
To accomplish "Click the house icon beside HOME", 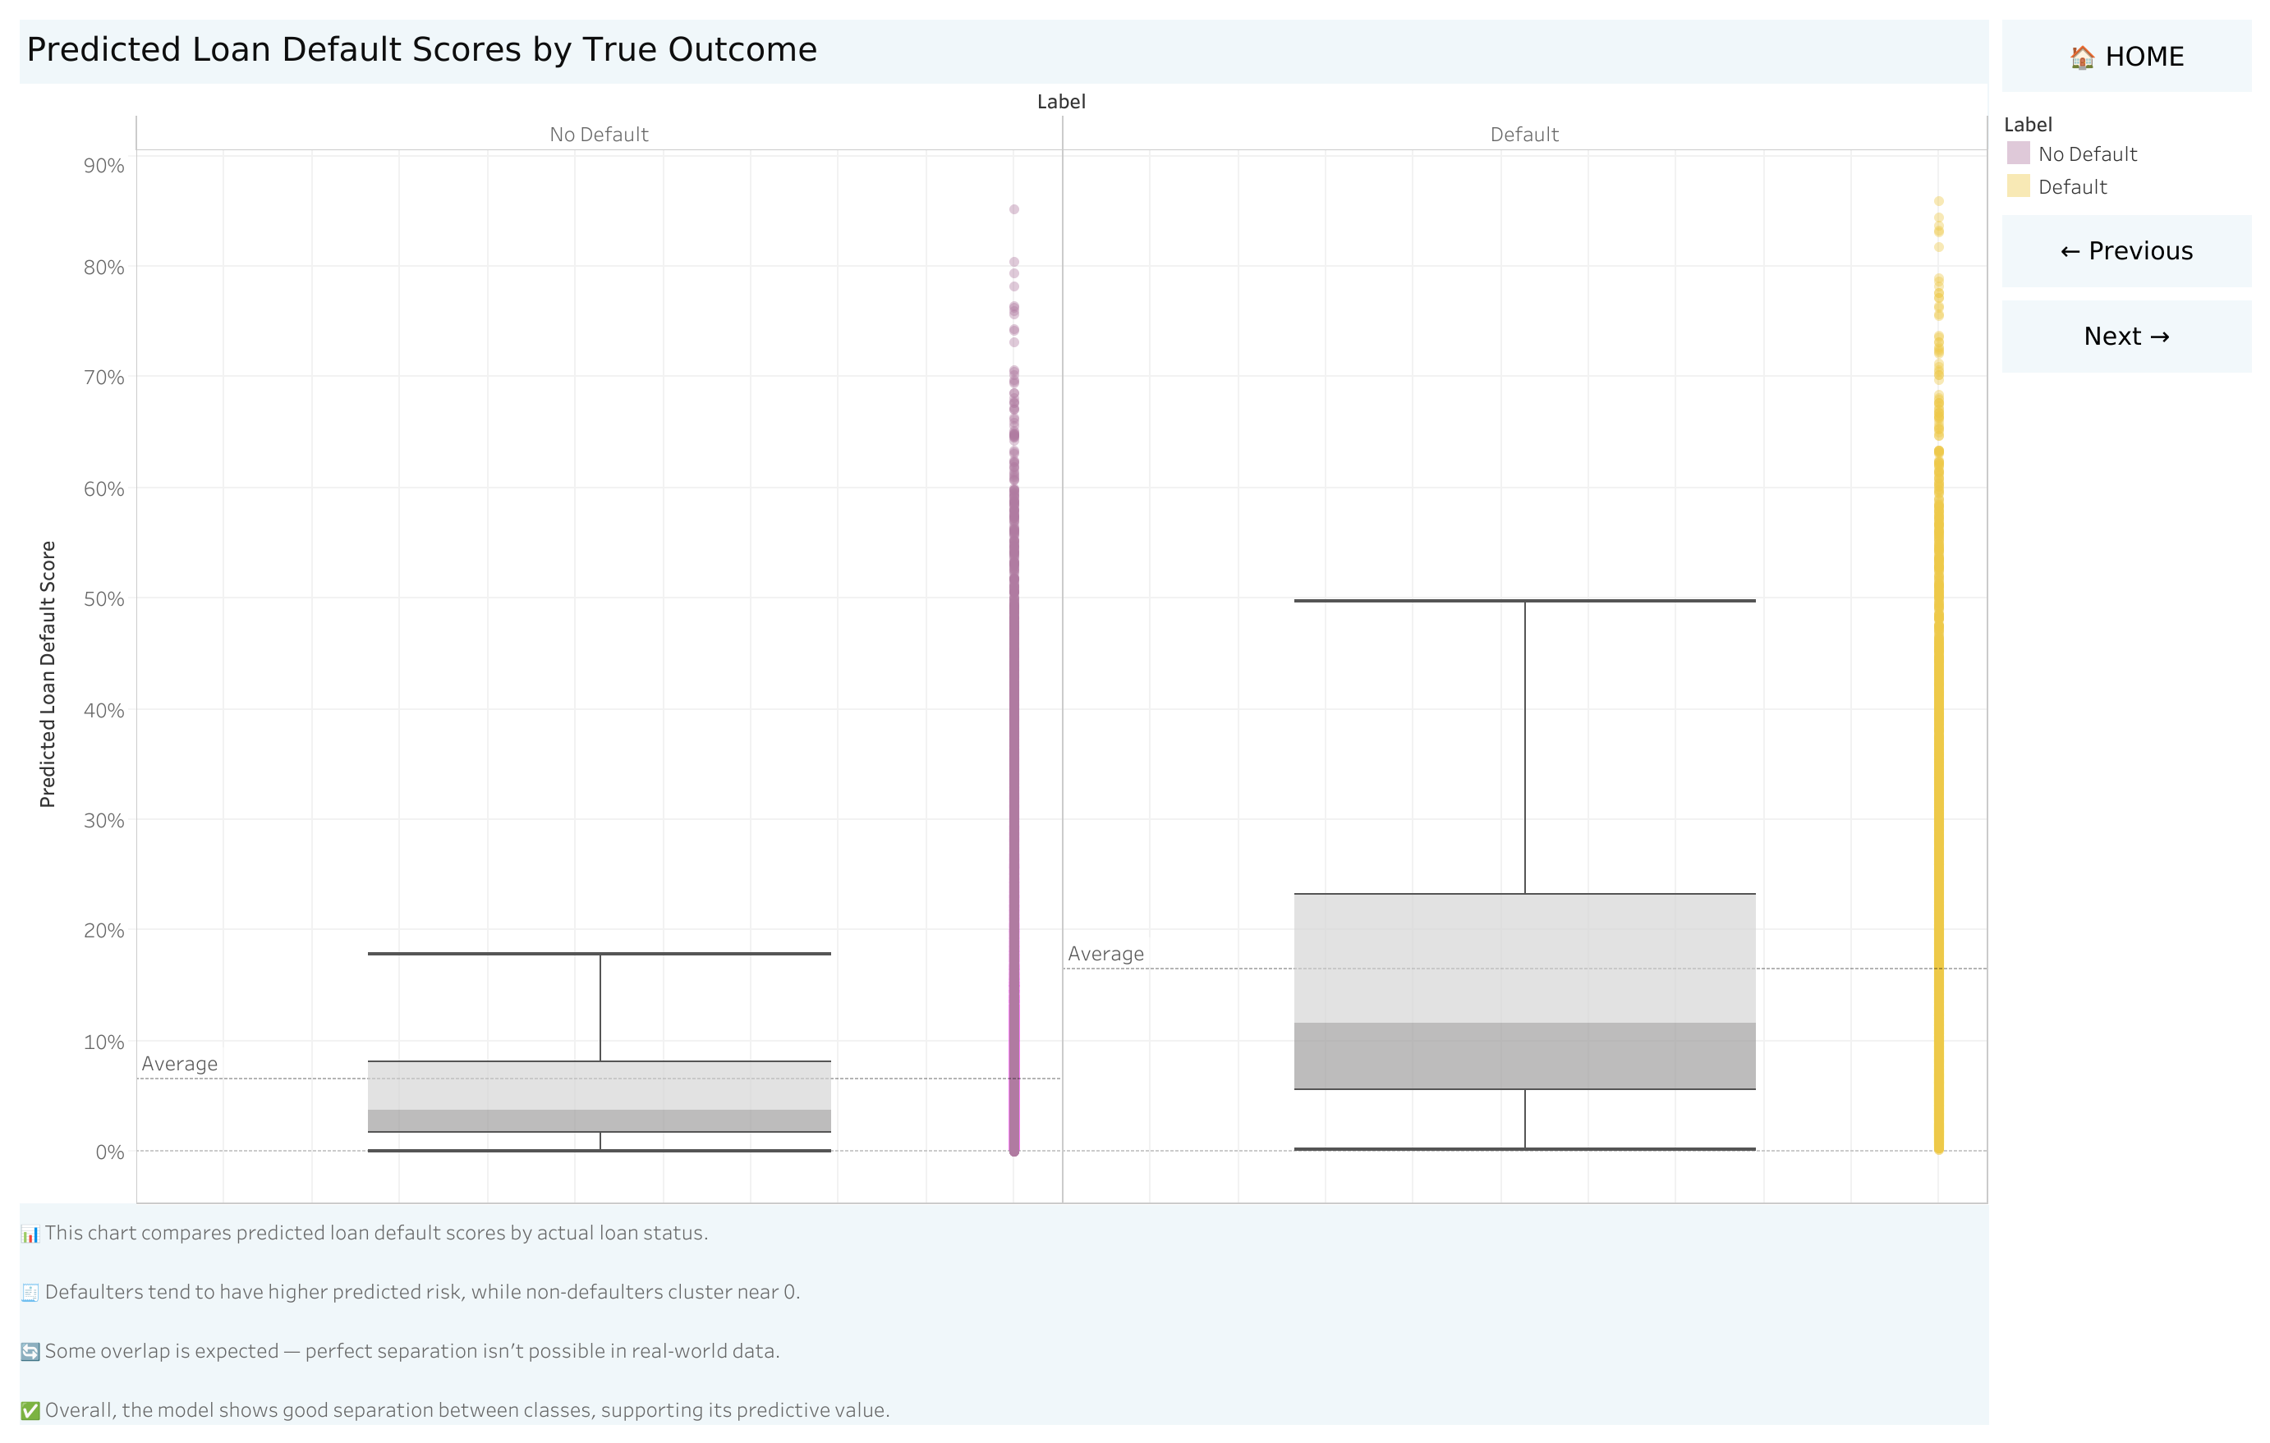I will pyautogui.click(x=2081, y=57).
